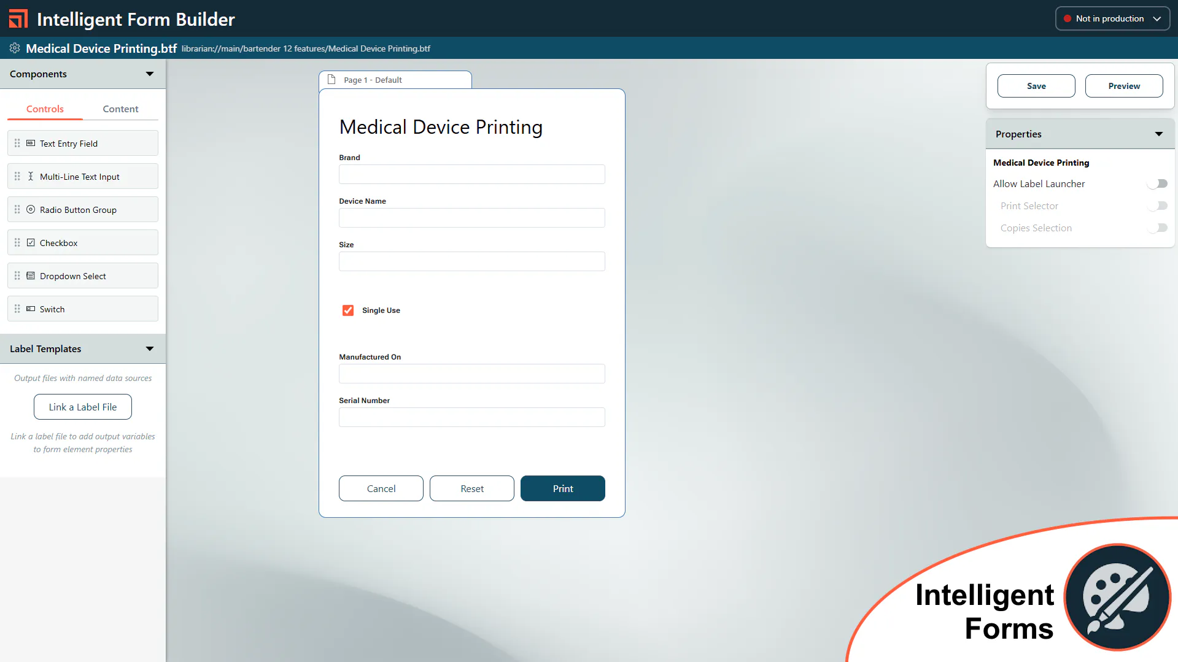1178x662 pixels.
Task: Click the Intelligent Form Builder logo
Action: pyautogui.click(x=18, y=18)
